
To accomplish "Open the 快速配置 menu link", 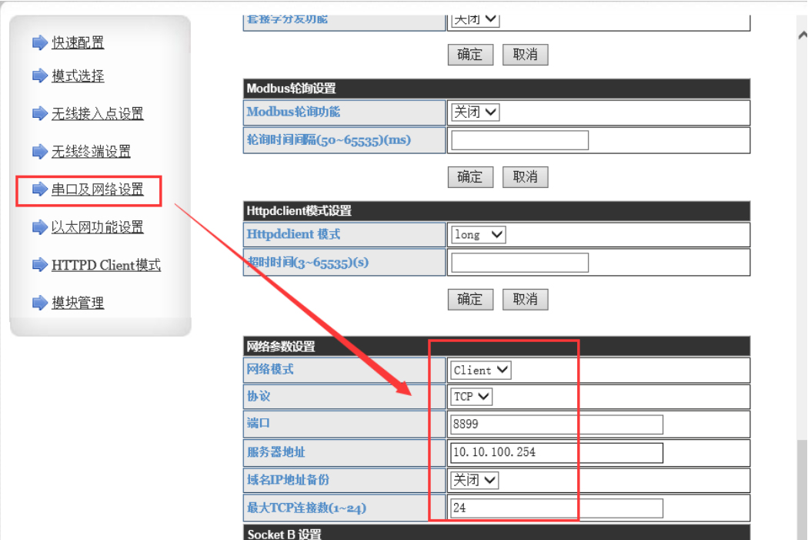I will click(78, 43).
